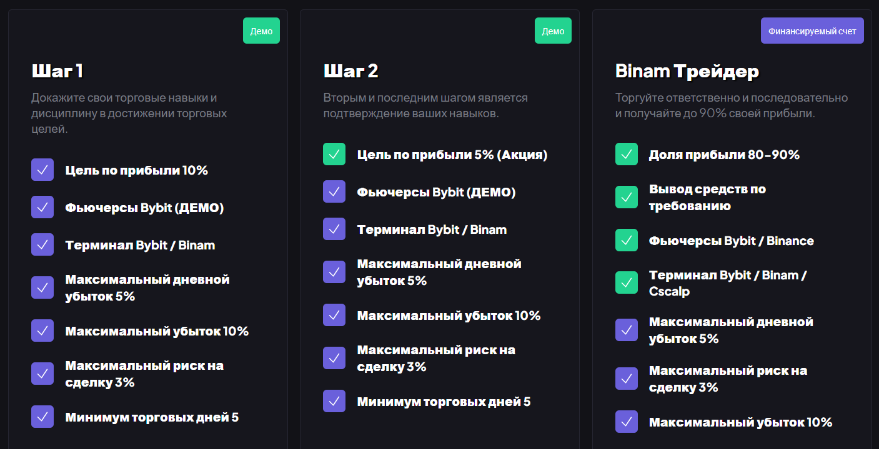
Task: Click the Шаг 2 heading
Action: (x=350, y=71)
